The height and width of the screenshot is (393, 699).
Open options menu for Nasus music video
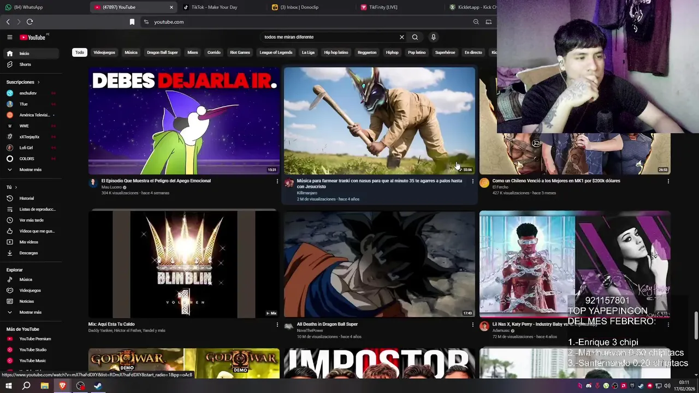pos(472,181)
